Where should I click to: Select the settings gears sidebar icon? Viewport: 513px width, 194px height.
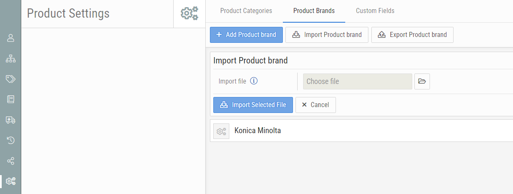click(11, 181)
